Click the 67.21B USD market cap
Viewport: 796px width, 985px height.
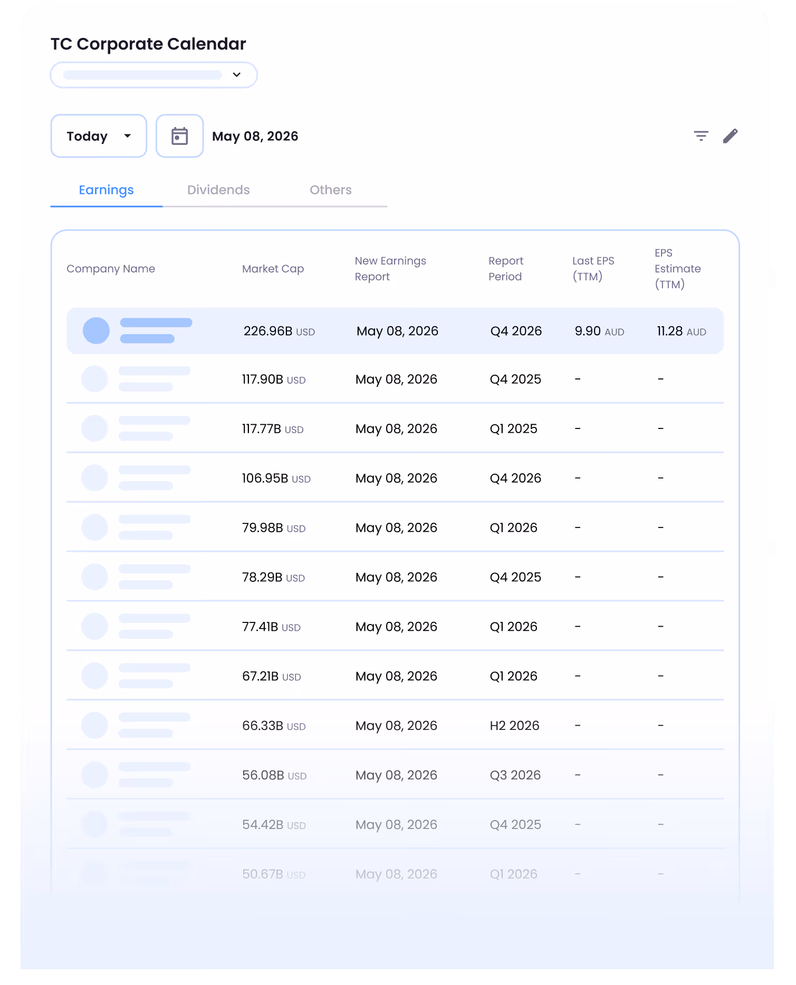click(x=271, y=677)
